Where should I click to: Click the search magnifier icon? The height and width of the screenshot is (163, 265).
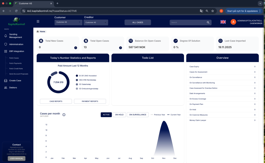[208, 22]
